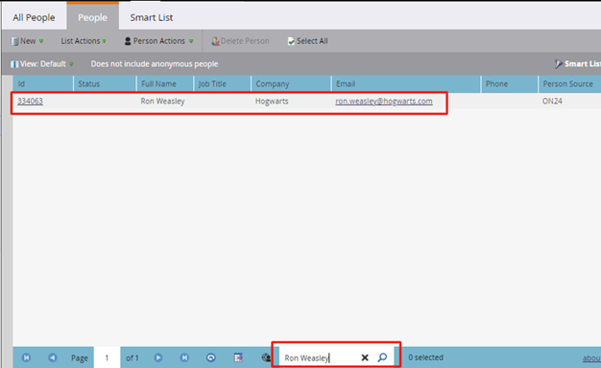The height and width of the screenshot is (368, 601).
Task: Sort by the Full Name column header
Action: click(165, 83)
